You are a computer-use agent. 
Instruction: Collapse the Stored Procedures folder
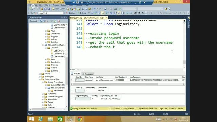(x=43, y=82)
